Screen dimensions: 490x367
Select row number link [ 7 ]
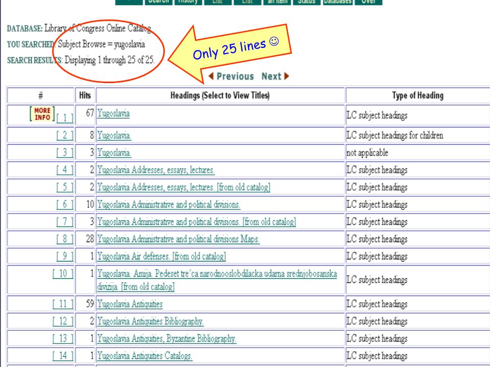65,221
